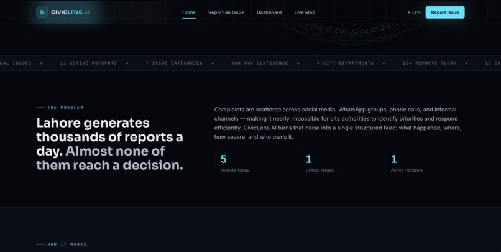Image resolution: width=501 pixels, height=252 pixels.
Task: Go to Report an Issue page
Action: [226, 12]
